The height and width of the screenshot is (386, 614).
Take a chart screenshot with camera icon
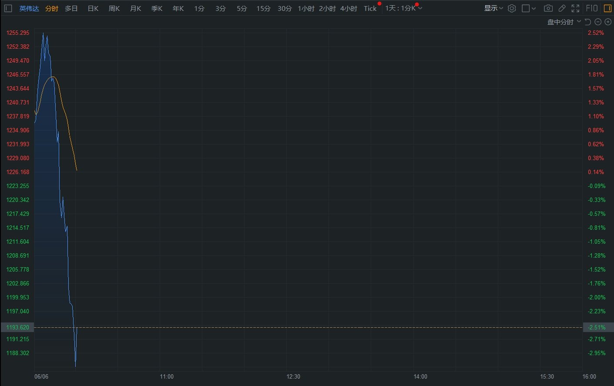[548, 8]
